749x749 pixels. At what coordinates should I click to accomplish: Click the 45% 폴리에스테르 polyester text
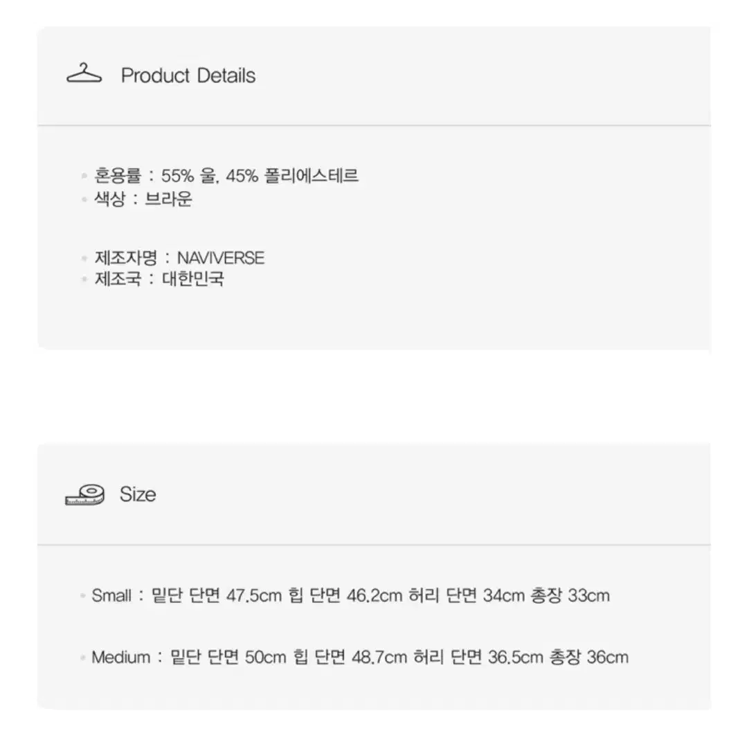(x=292, y=176)
